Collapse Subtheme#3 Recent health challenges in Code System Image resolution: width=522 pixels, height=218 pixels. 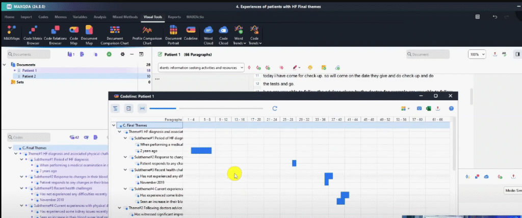tap(21, 188)
